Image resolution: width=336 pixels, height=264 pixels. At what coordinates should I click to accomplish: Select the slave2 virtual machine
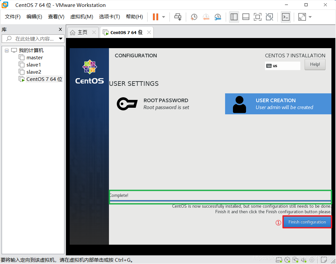[34, 72]
